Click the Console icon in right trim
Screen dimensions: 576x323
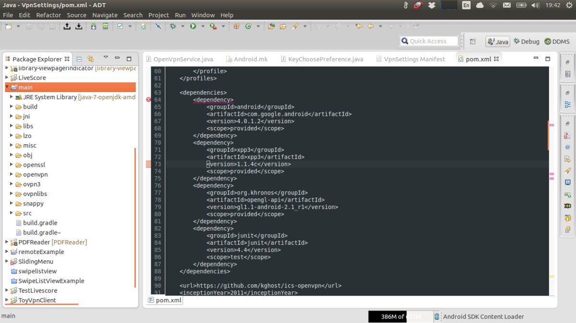coord(568,183)
